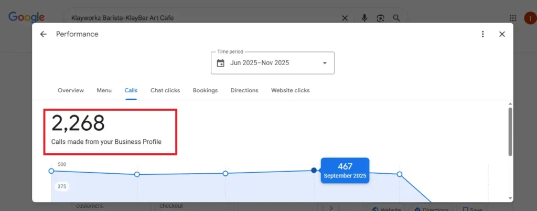The width and height of the screenshot is (537, 211).
Task: Switch to the Overview tab
Action: click(x=71, y=90)
